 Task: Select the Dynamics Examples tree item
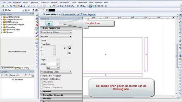15,25
